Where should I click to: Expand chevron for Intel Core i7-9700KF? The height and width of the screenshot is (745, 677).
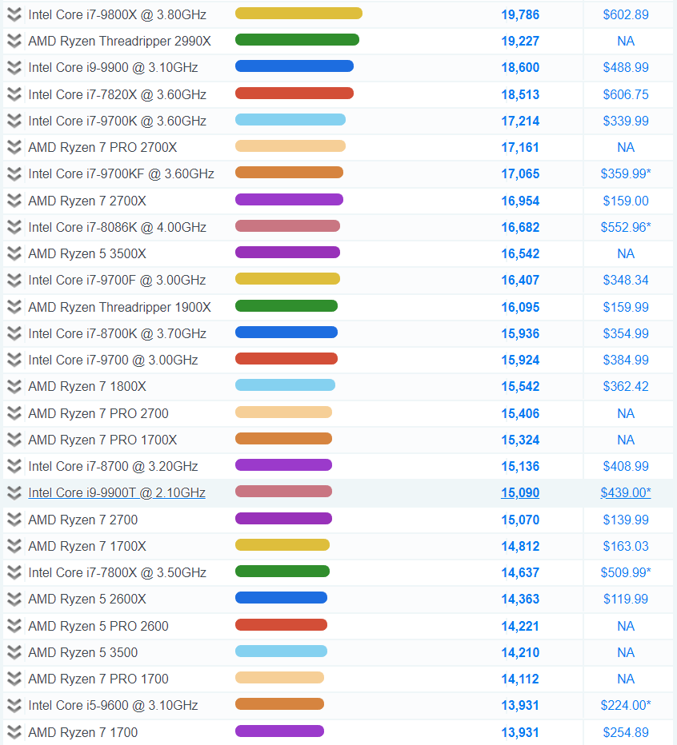click(14, 174)
